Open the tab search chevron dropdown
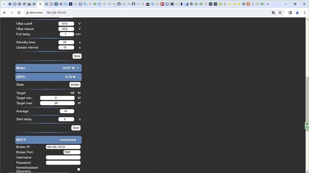The image size is (309, 173). pos(4,4)
